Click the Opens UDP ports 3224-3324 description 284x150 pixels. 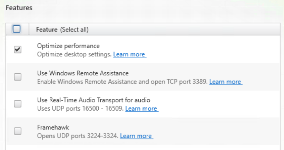[x=78, y=136]
